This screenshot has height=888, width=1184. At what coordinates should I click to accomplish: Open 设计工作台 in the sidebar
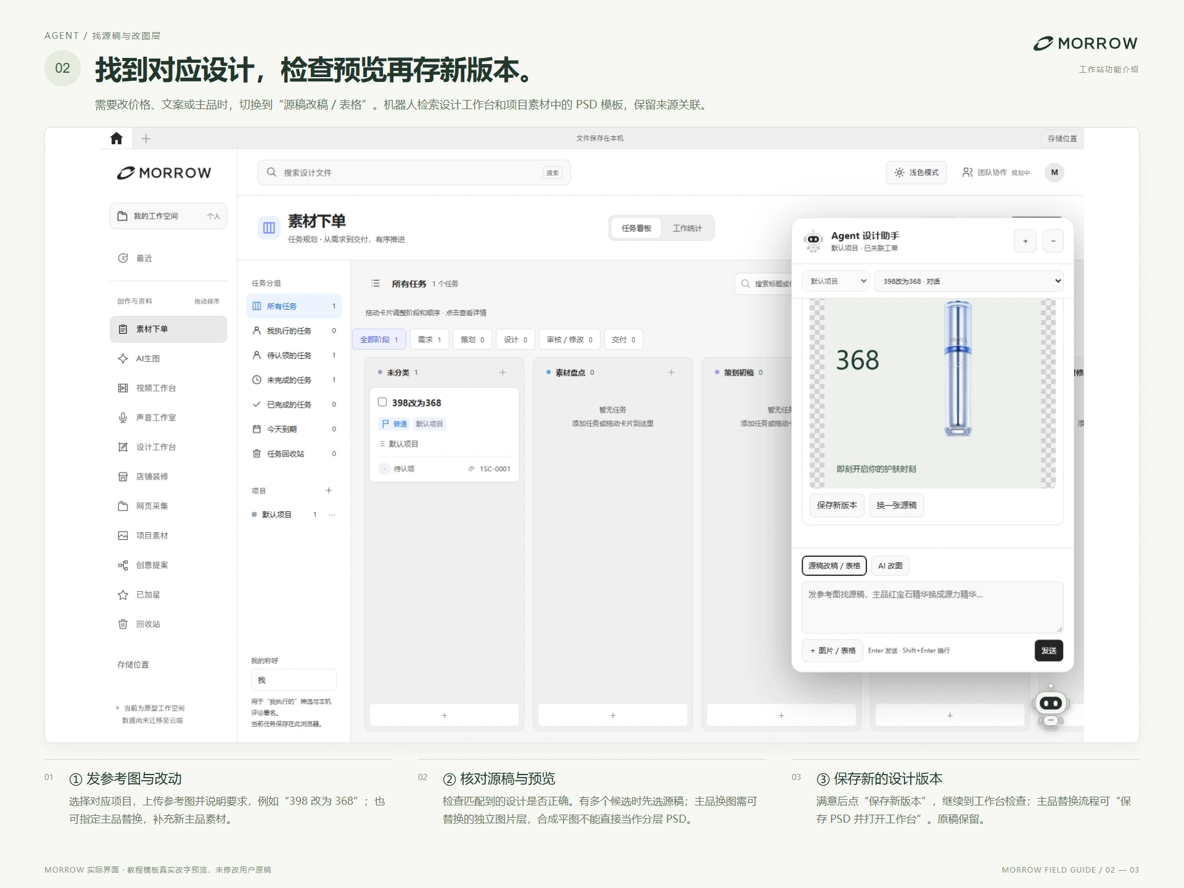(x=168, y=447)
